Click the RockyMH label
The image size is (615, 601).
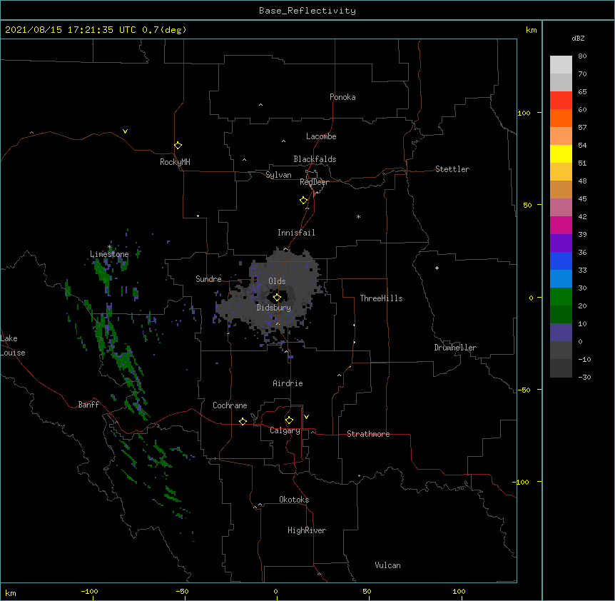click(175, 162)
